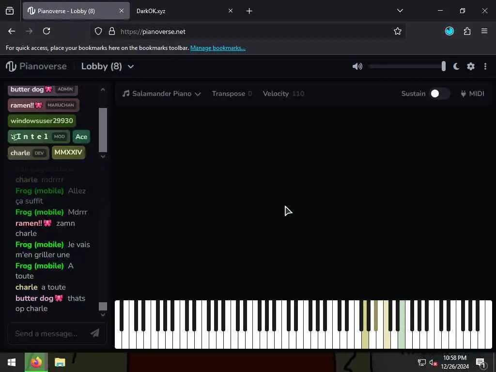Click the Velocity 110 control
Image resolution: width=496 pixels, height=372 pixels.
[283, 93]
